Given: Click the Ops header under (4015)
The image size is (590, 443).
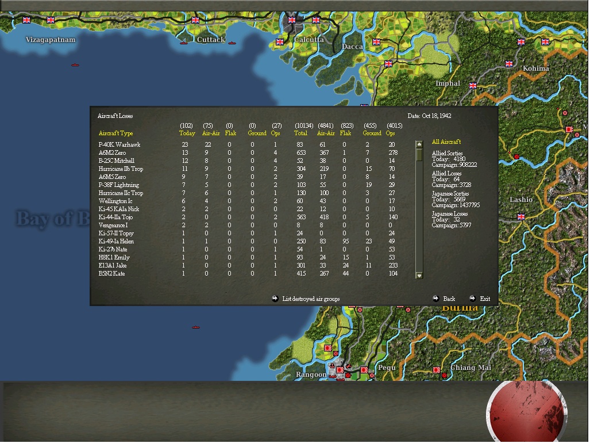Looking at the screenshot, I should [x=390, y=133].
